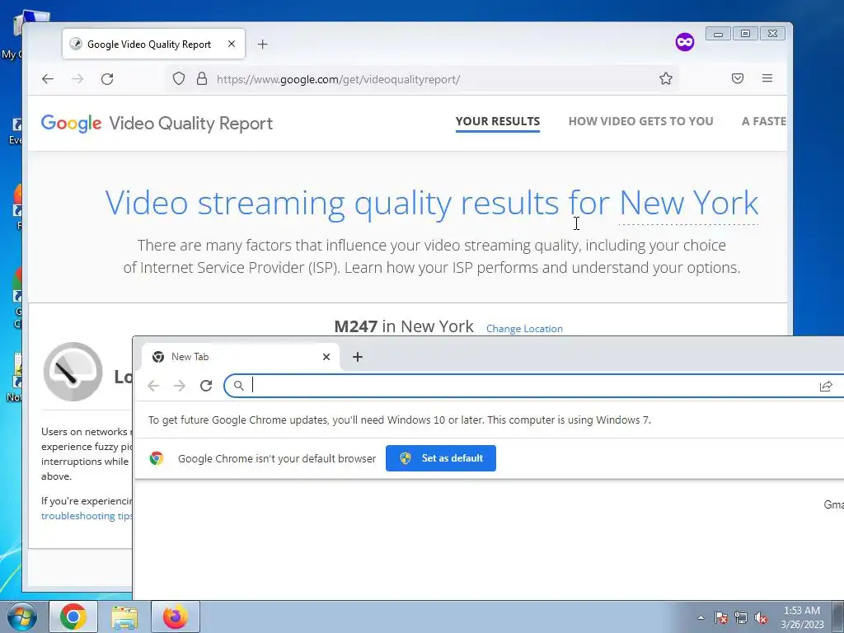Open Windows Explorer from the taskbar
Image resolution: width=844 pixels, height=633 pixels.
[124, 617]
